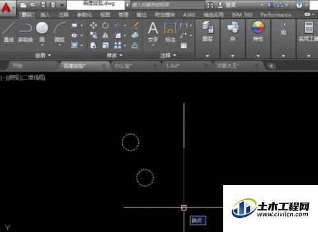Click the binoculars search icon
Viewport: 318px width, 232px height.
pos(211,5)
